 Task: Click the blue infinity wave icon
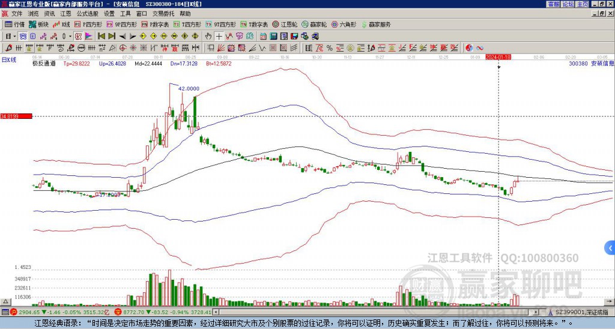click(480, 48)
